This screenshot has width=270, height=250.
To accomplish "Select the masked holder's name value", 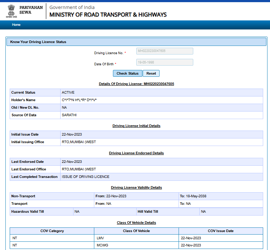I will [79, 100].
